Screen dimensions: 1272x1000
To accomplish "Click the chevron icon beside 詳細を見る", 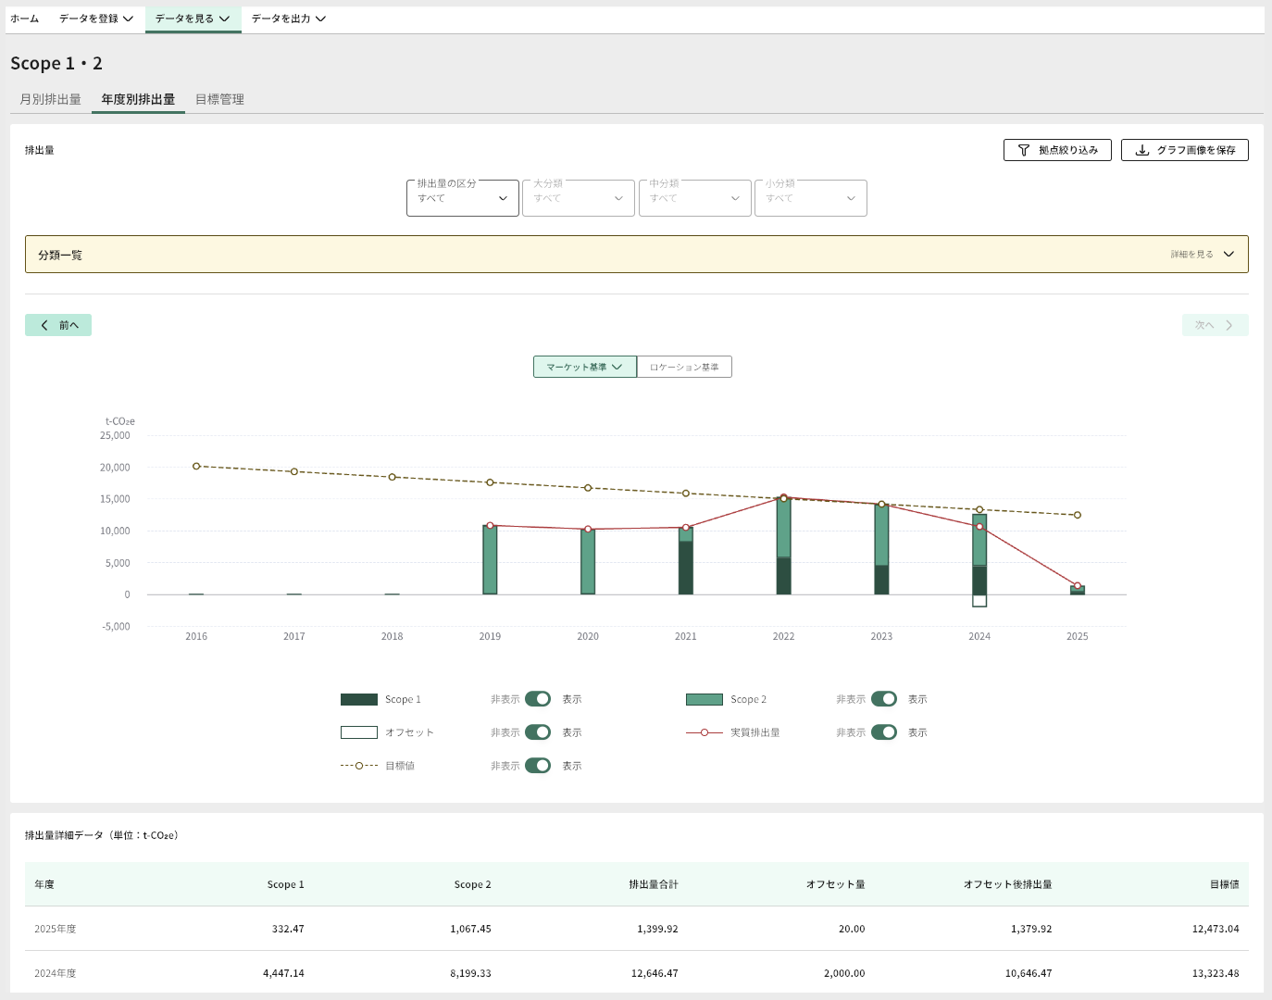I will click(1228, 255).
